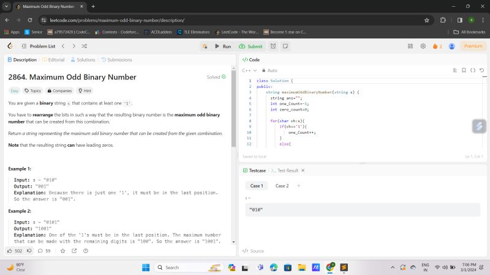The height and width of the screenshot is (275, 490).
Task: Bookmark this page star icon
Action: pos(427,20)
